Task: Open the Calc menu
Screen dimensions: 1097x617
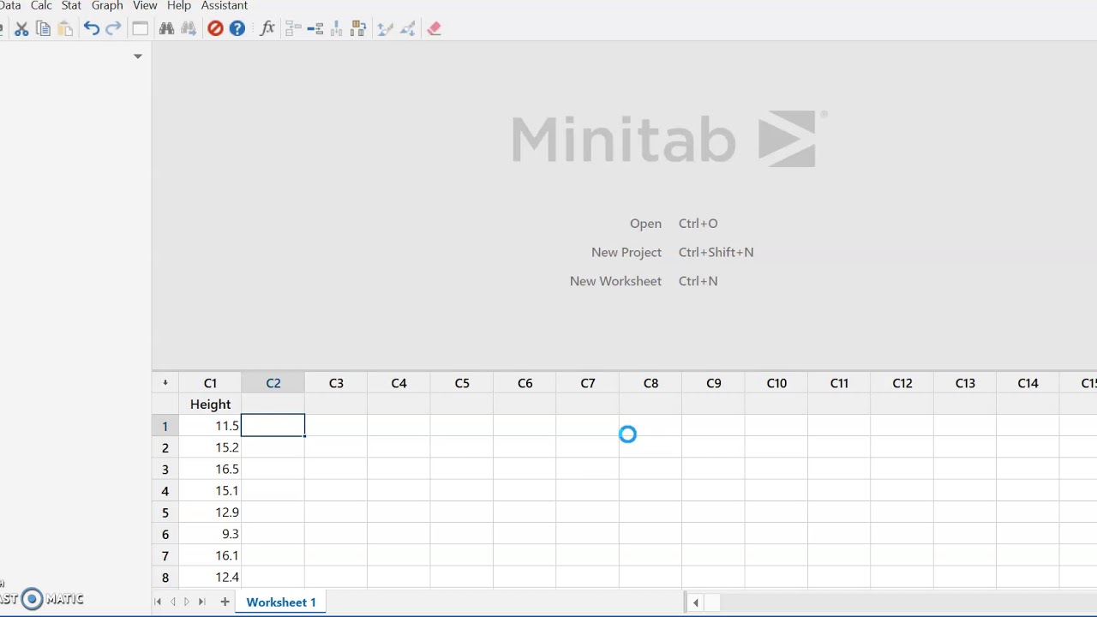Action: [x=41, y=6]
